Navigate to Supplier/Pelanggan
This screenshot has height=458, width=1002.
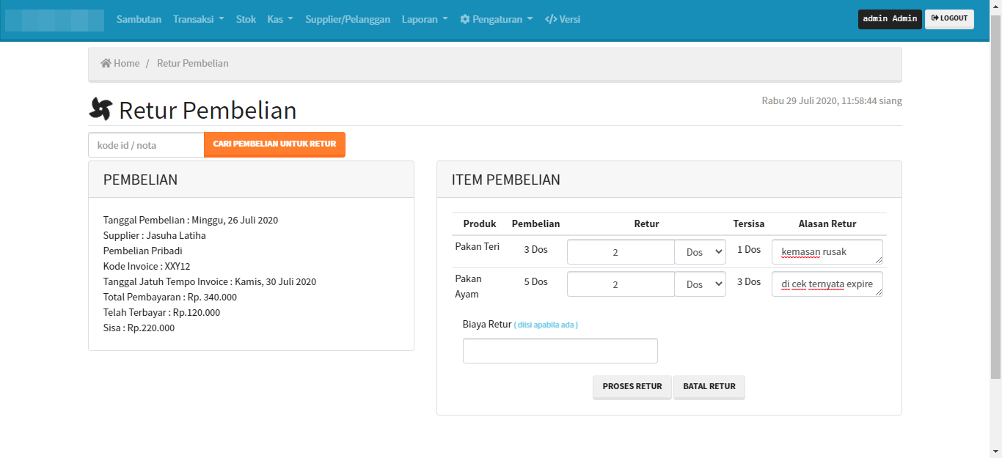tap(348, 20)
